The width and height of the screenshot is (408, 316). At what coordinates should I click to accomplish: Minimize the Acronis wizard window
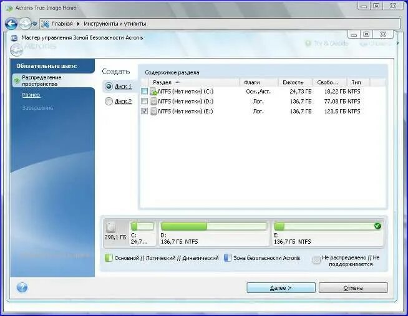(x=354, y=34)
